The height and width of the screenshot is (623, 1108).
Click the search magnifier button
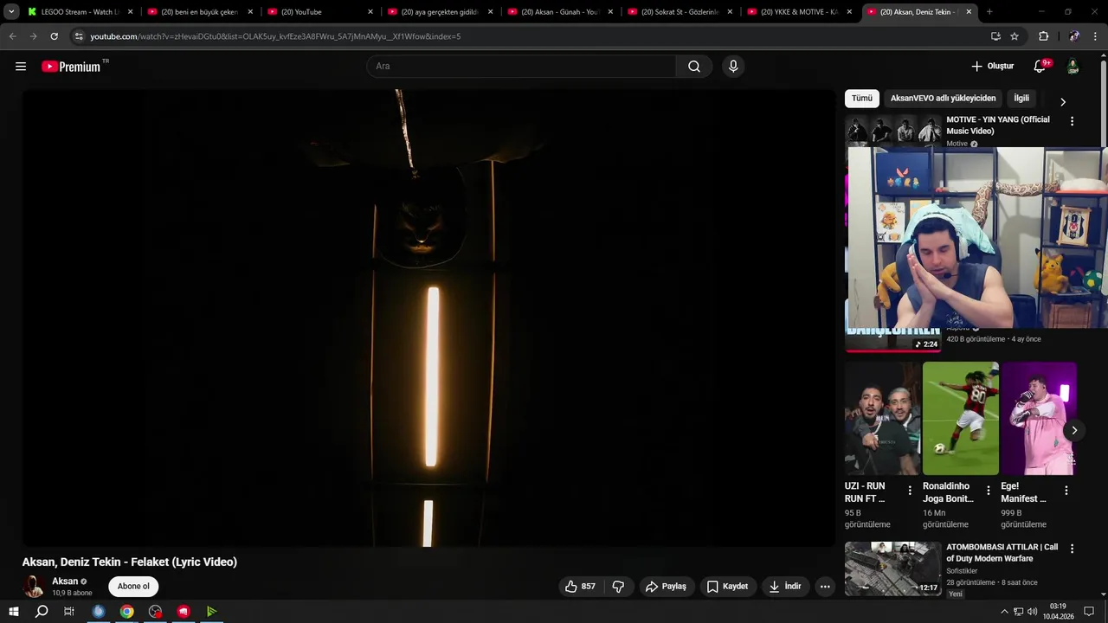click(694, 67)
